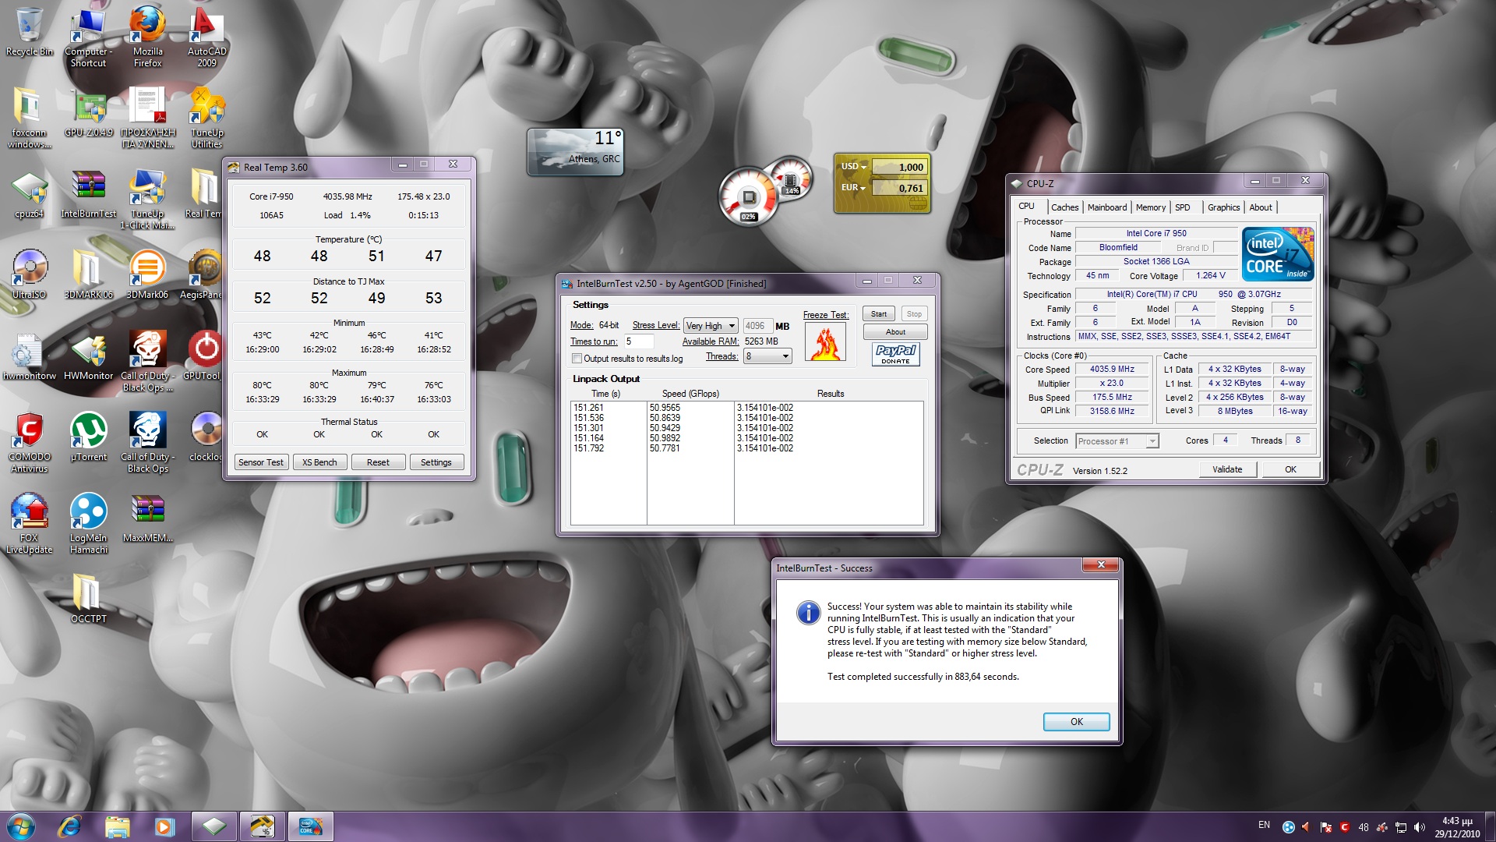Confirm OK in IntelBurnTest Success dialog

pos(1076,722)
